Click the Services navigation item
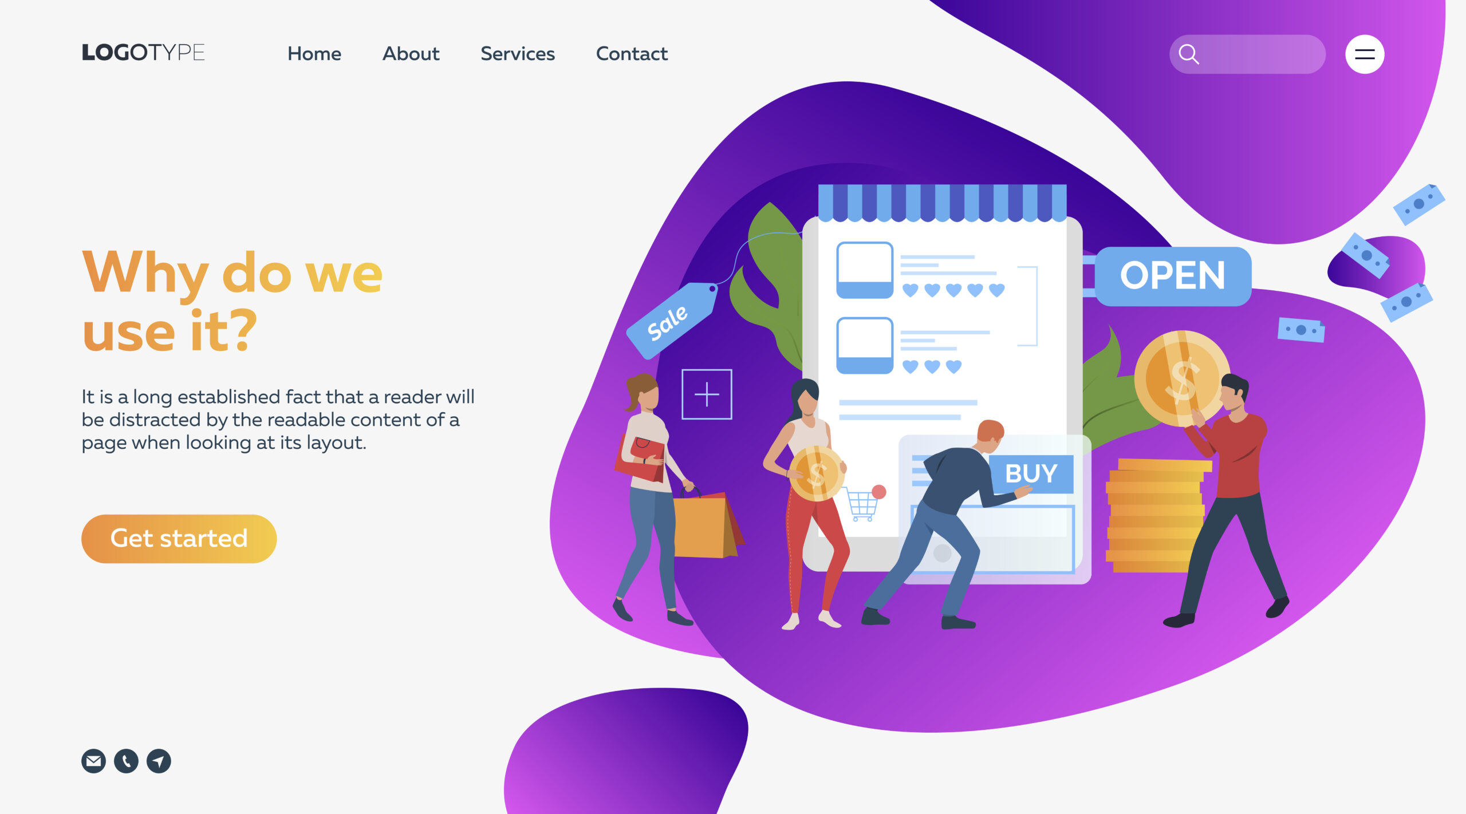Image resolution: width=1466 pixels, height=814 pixels. point(517,53)
